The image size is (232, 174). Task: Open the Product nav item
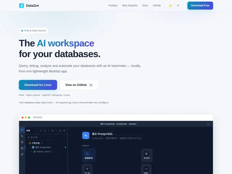113,5
